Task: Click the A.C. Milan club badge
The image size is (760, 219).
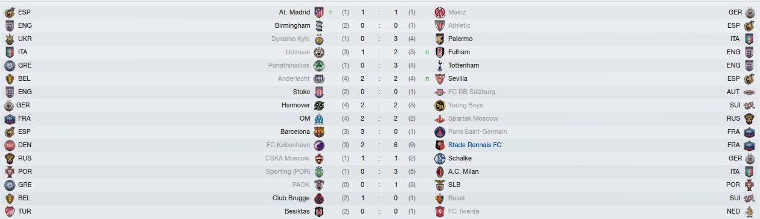Action: coord(440,171)
